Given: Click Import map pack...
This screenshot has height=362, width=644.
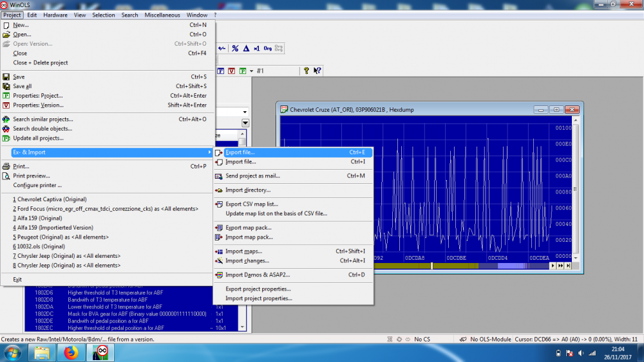Looking at the screenshot, I should (x=293, y=237).
